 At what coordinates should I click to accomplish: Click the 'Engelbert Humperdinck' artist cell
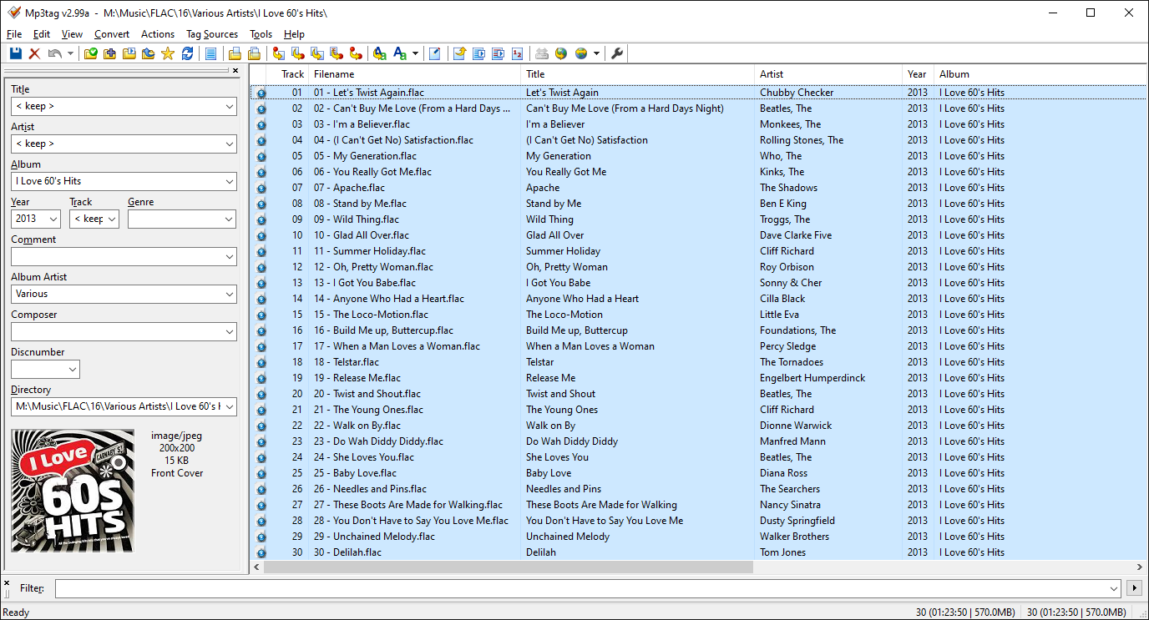click(812, 378)
